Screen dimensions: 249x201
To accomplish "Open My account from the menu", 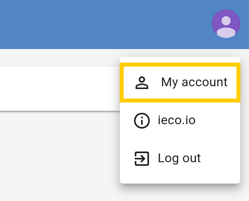I will coord(180,83).
